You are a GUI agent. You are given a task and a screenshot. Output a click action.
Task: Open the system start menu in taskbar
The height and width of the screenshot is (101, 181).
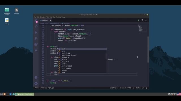coord(1,94)
